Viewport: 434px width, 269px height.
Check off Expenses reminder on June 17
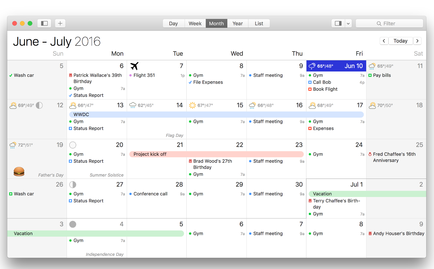tap(310, 128)
